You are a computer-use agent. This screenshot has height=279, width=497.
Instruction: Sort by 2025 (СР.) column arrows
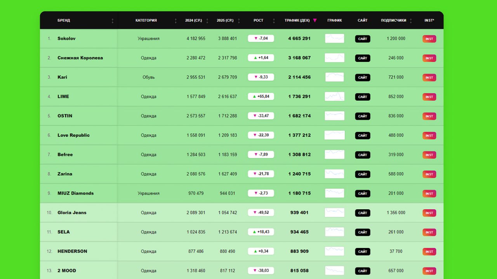[238, 21]
